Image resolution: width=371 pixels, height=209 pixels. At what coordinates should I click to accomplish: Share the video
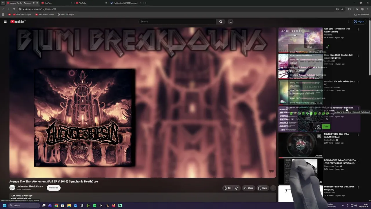[248, 188]
